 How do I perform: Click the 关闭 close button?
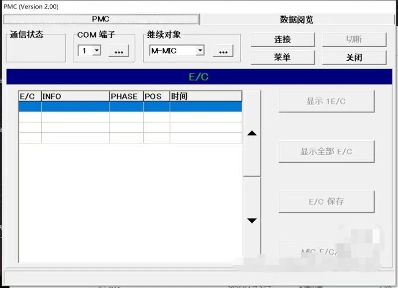(354, 57)
